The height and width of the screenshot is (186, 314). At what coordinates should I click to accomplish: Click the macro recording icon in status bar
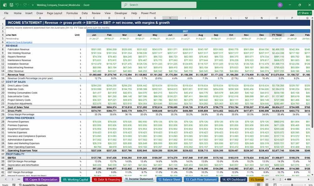click(14, 185)
